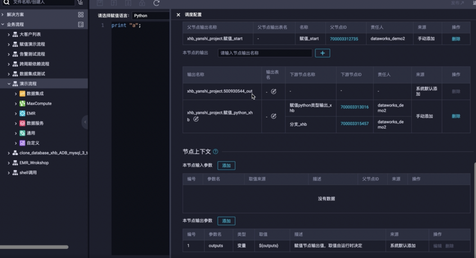This screenshot has width=476, height=258.
Task: Click the refresh icon in the toolbar
Action: click(x=156, y=3)
